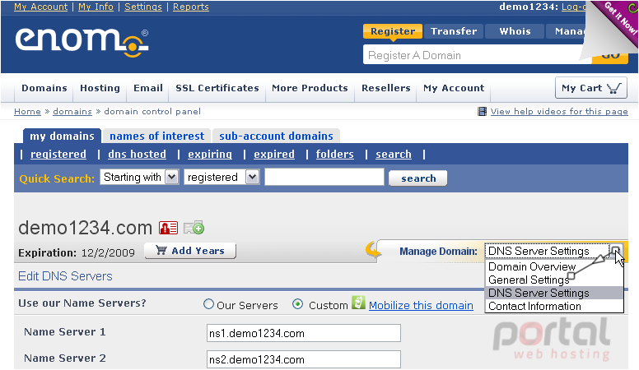This screenshot has height=370, width=639.
Task: Click the search sub-navigation link
Action: pyautogui.click(x=394, y=155)
